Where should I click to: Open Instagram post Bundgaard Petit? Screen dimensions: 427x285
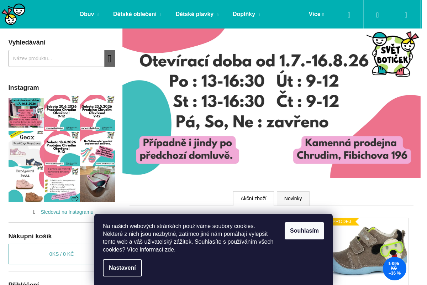(26, 184)
